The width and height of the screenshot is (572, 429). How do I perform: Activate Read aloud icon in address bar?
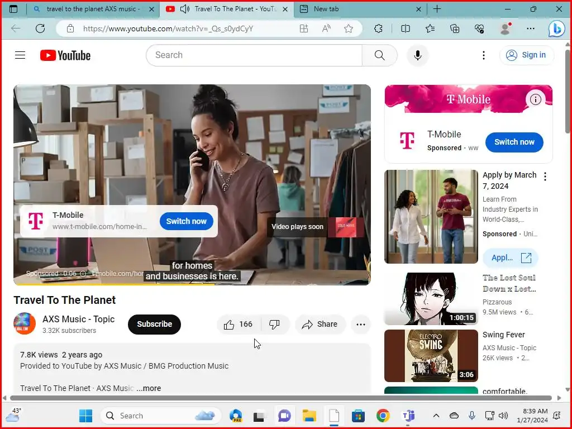coord(326,28)
